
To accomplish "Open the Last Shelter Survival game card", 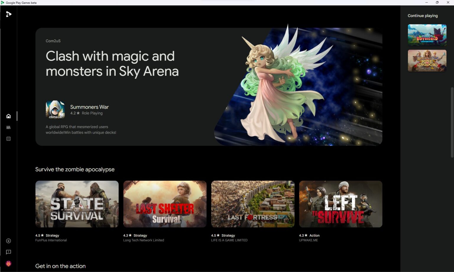I will pos(165,204).
